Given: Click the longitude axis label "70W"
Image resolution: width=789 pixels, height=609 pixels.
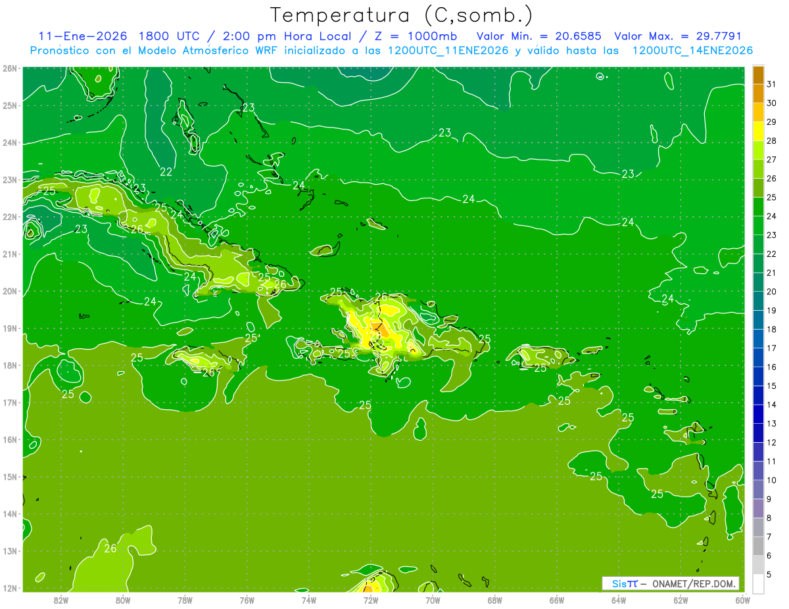Looking at the screenshot, I should point(433,600).
